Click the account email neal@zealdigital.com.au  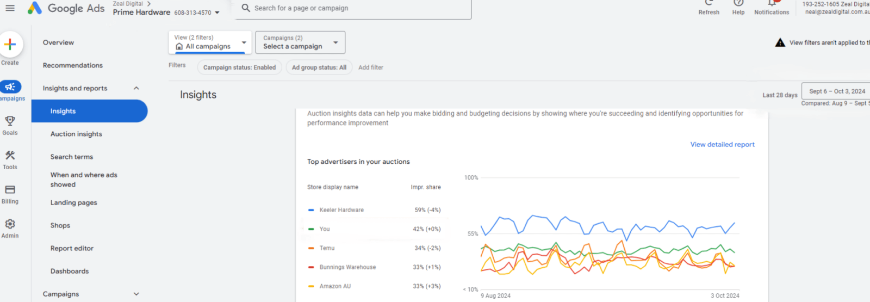click(837, 12)
